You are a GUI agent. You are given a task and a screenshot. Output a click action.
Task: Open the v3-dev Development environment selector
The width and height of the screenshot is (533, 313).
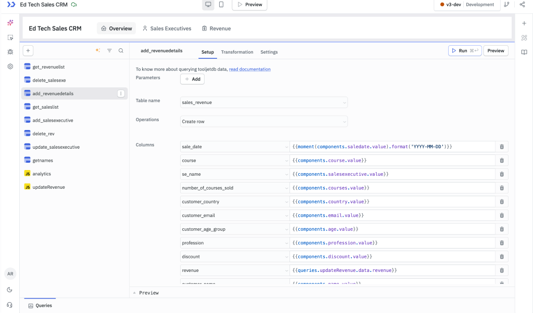point(467,5)
